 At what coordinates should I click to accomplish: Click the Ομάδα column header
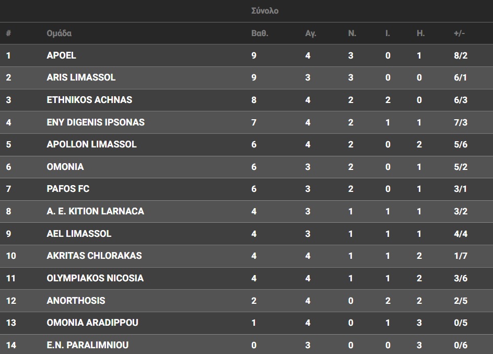59,33
